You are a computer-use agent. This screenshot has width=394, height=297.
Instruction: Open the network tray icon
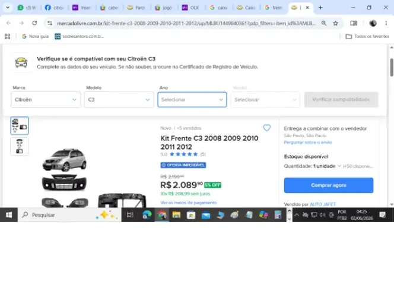pyautogui.click(x=314, y=215)
